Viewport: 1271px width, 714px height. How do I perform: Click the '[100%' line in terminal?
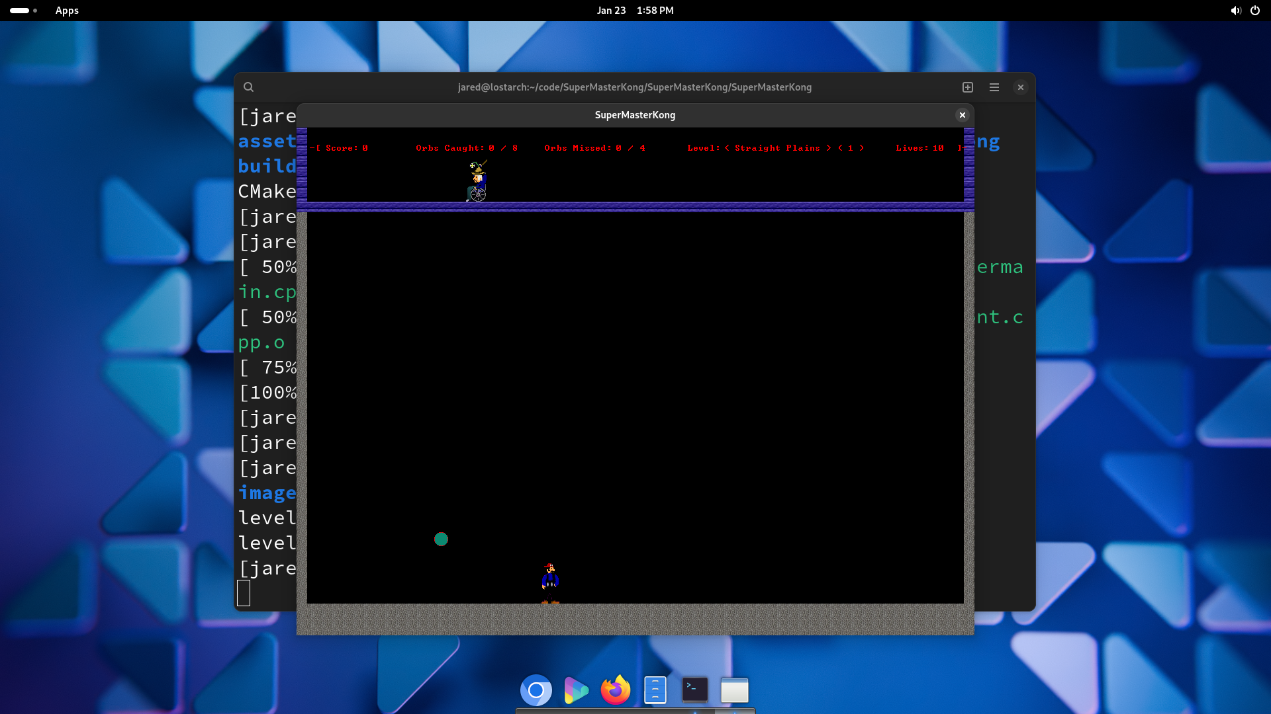[x=267, y=393]
